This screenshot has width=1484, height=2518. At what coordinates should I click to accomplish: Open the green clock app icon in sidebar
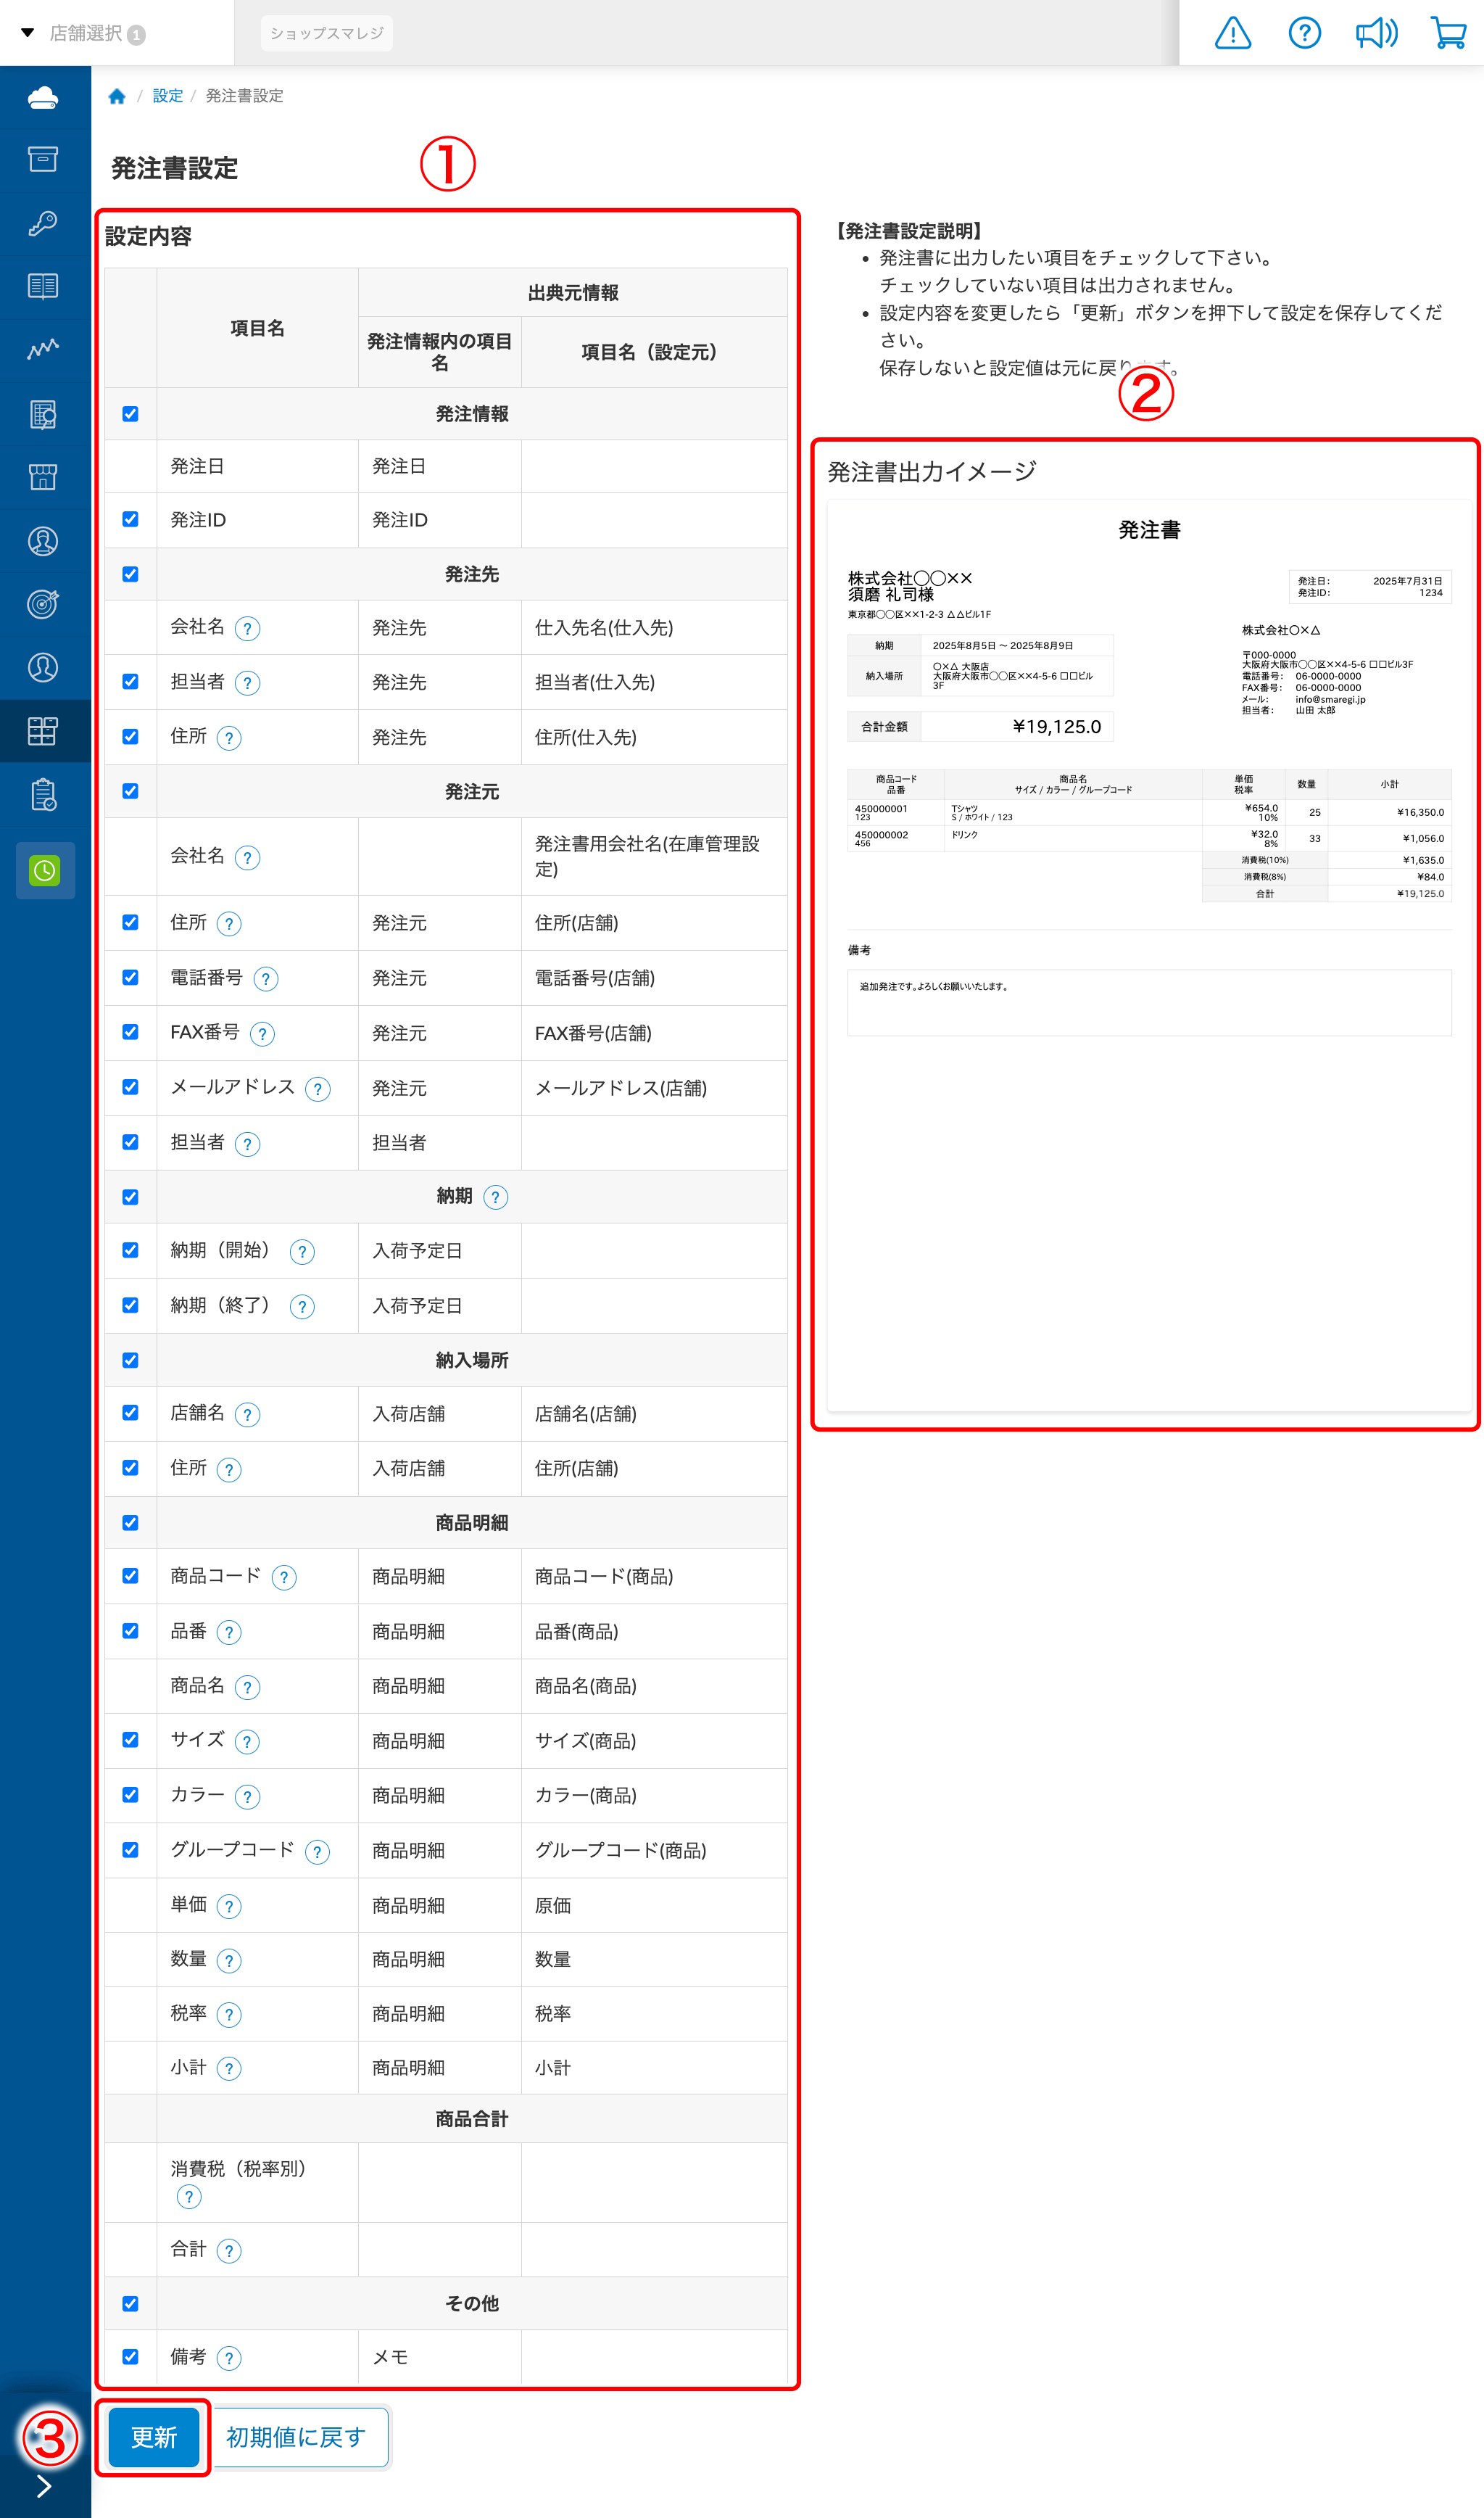(45, 870)
